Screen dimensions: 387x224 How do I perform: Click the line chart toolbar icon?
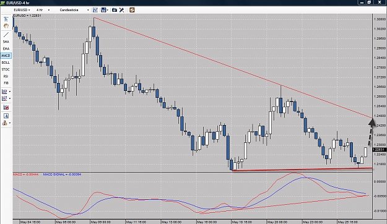[95, 10]
